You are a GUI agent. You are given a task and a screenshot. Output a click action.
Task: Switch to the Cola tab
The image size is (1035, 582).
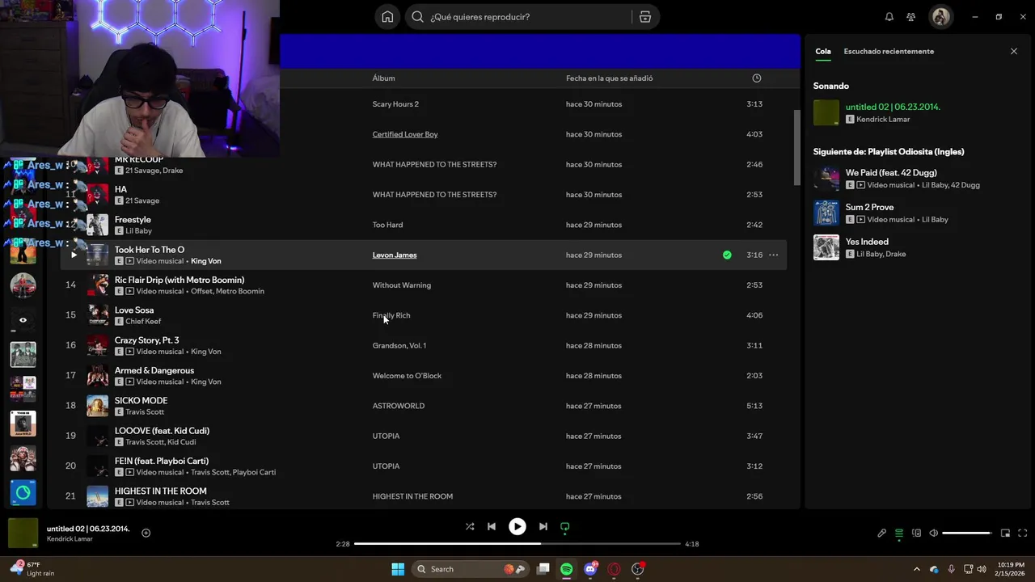click(822, 51)
